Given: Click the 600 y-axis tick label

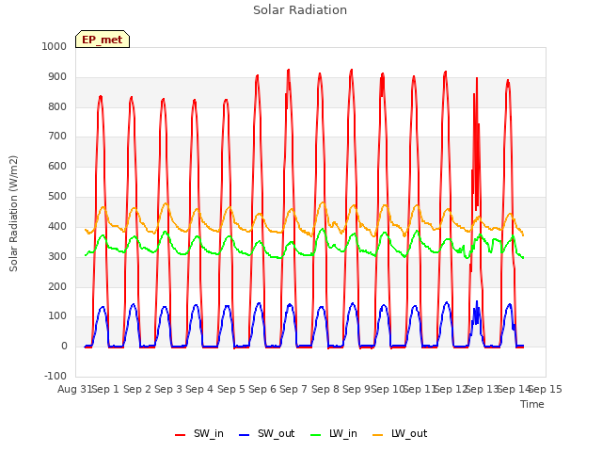Looking at the screenshot, I should (x=57, y=166).
